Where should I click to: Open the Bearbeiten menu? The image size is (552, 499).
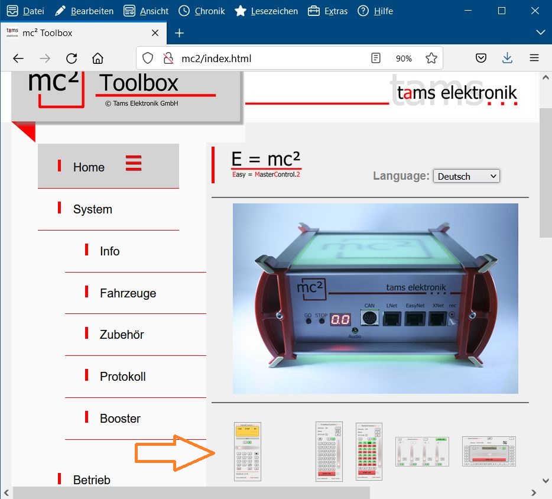(84, 11)
